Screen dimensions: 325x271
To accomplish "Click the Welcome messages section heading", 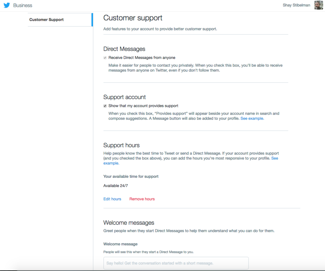I will [129, 223].
